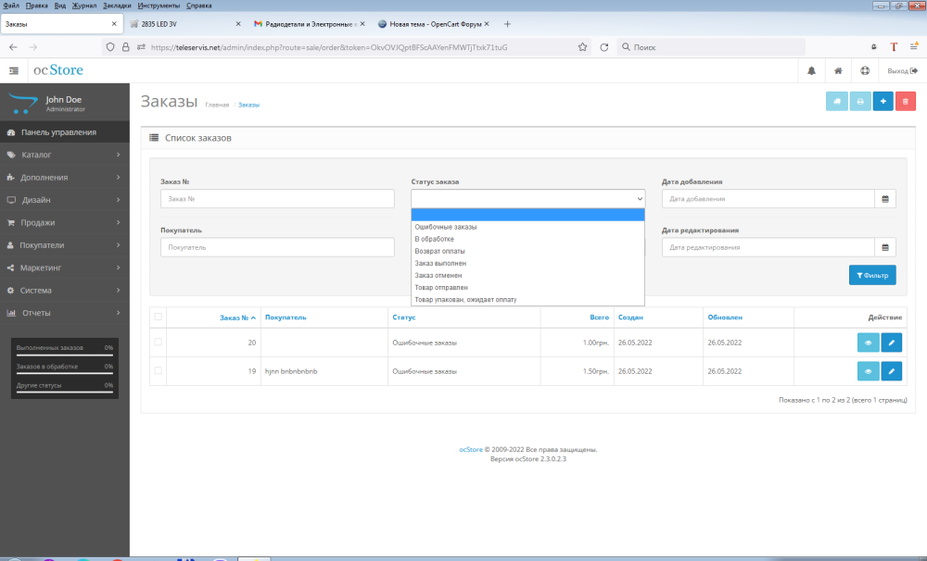The image size is (927, 561).
Task: Switch to 'Новая тема - OpenCart Форум' tab
Action: [x=433, y=24]
